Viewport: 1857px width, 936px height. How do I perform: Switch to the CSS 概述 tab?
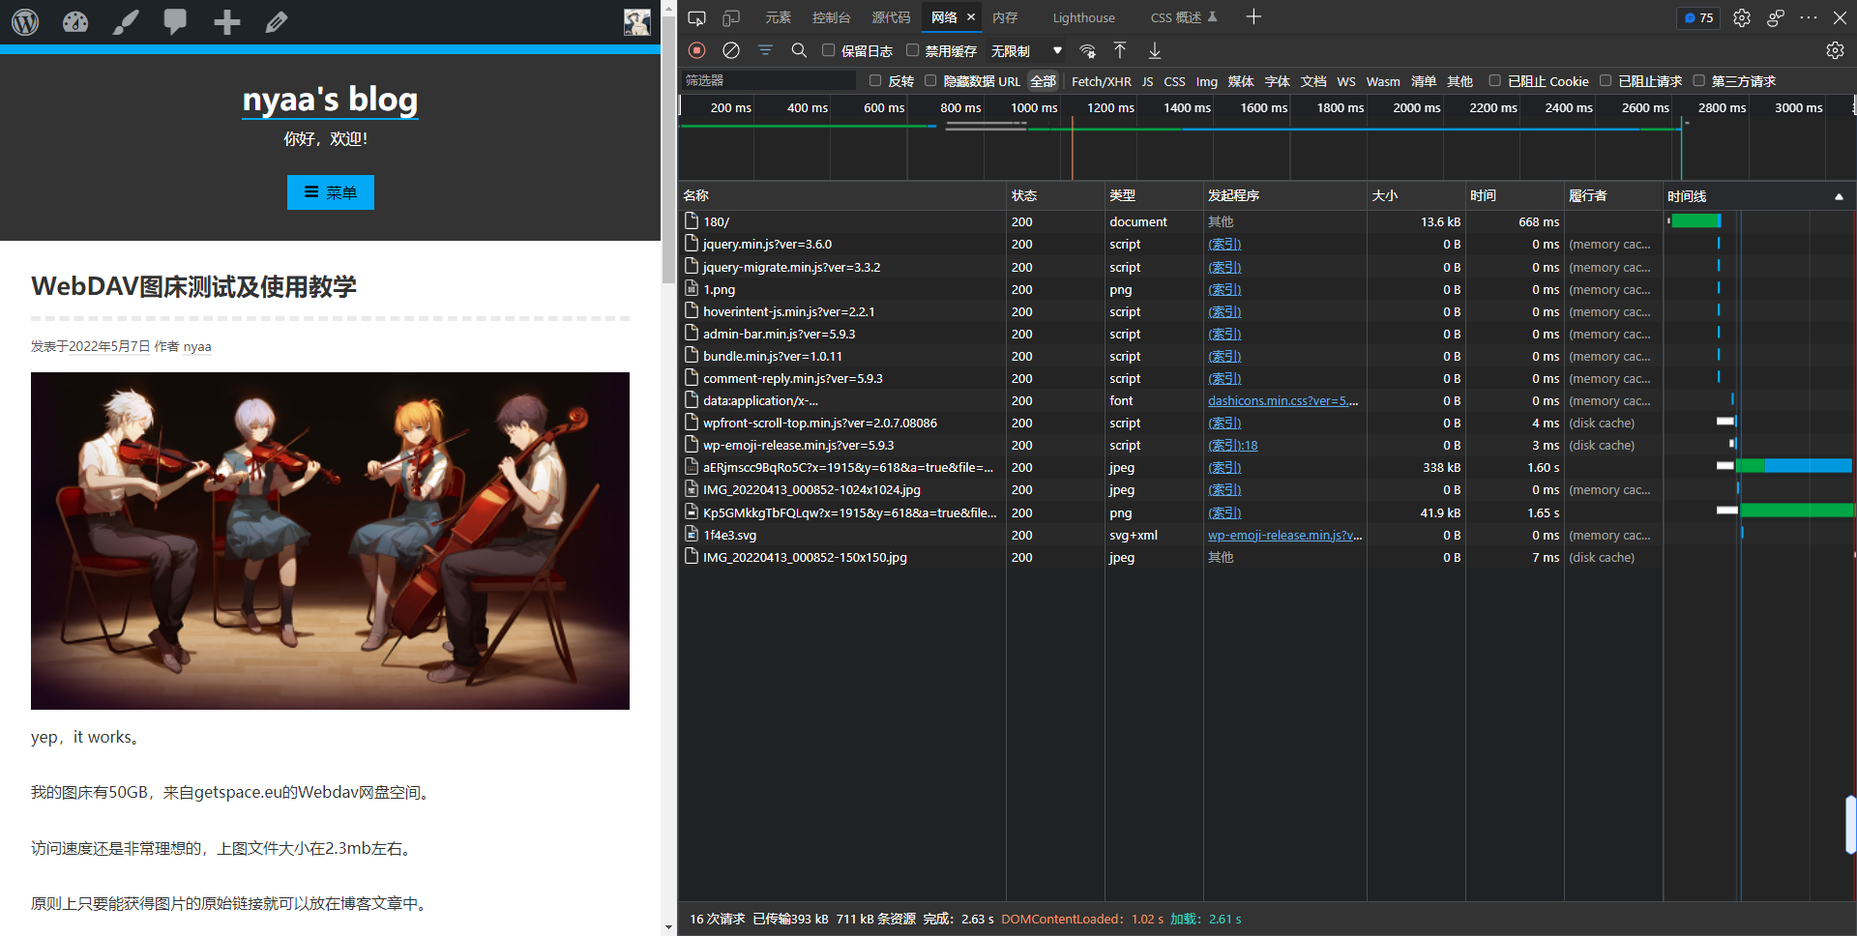1184,17
